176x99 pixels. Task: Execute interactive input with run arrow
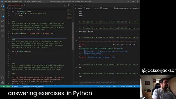coord(76,82)
